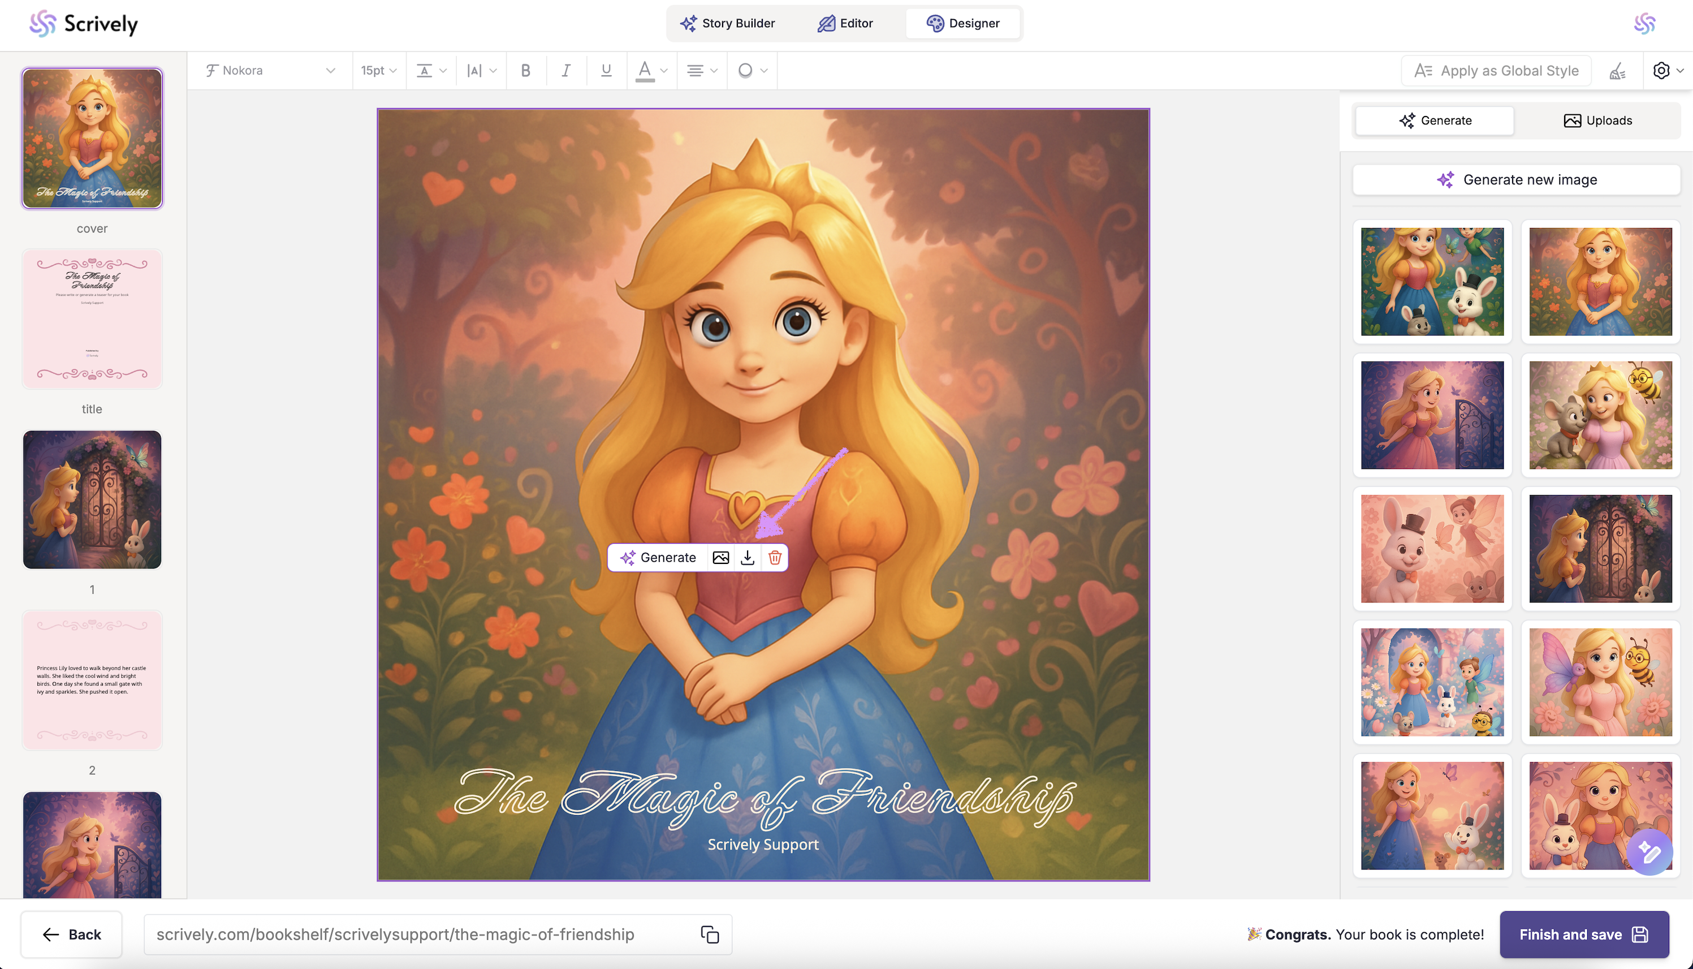The width and height of the screenshot is (1693, 969).
Task: Switch to the Editor tab
Action: 845,23
